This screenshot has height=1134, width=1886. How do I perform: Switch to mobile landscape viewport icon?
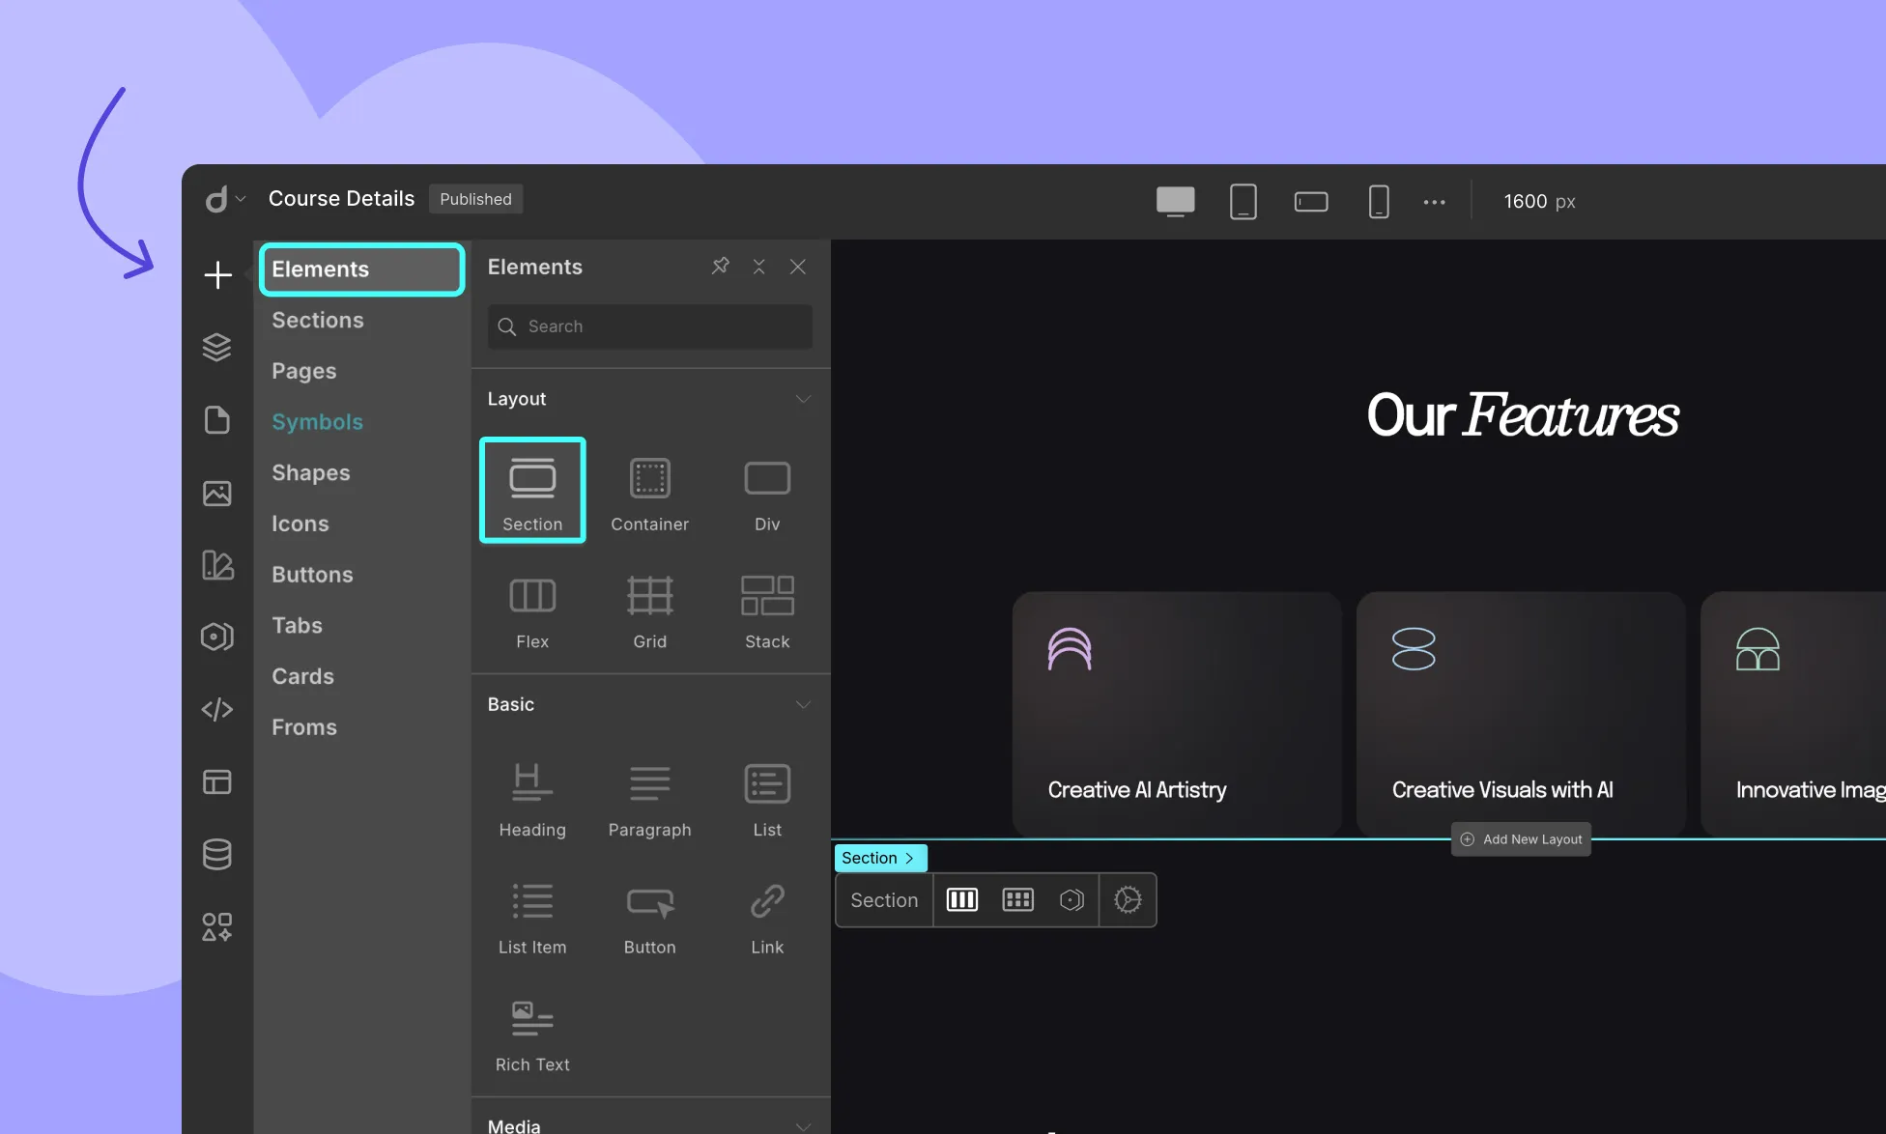(x=1311, y=201)
